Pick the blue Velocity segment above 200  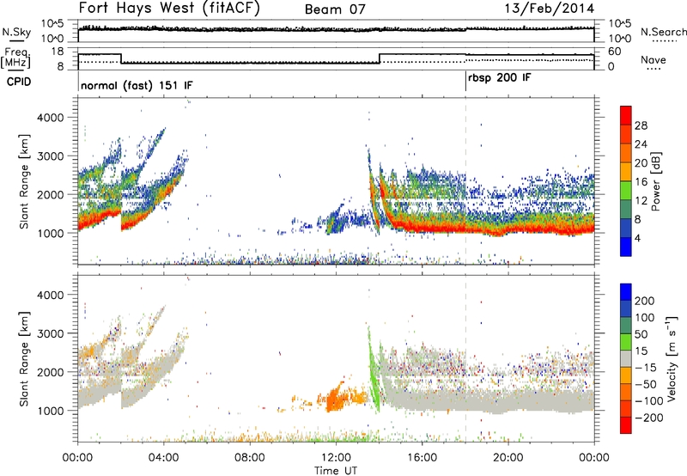point(626,292)
